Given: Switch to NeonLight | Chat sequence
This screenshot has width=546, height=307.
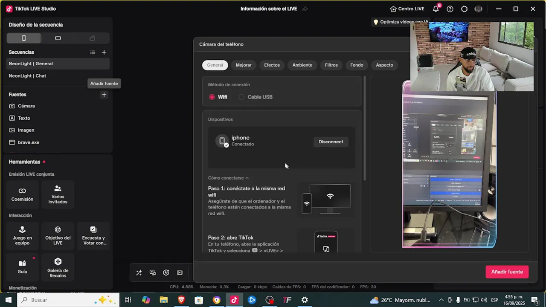Looking at the screenshot, I should pyautogui.click(x=58, y=76).
